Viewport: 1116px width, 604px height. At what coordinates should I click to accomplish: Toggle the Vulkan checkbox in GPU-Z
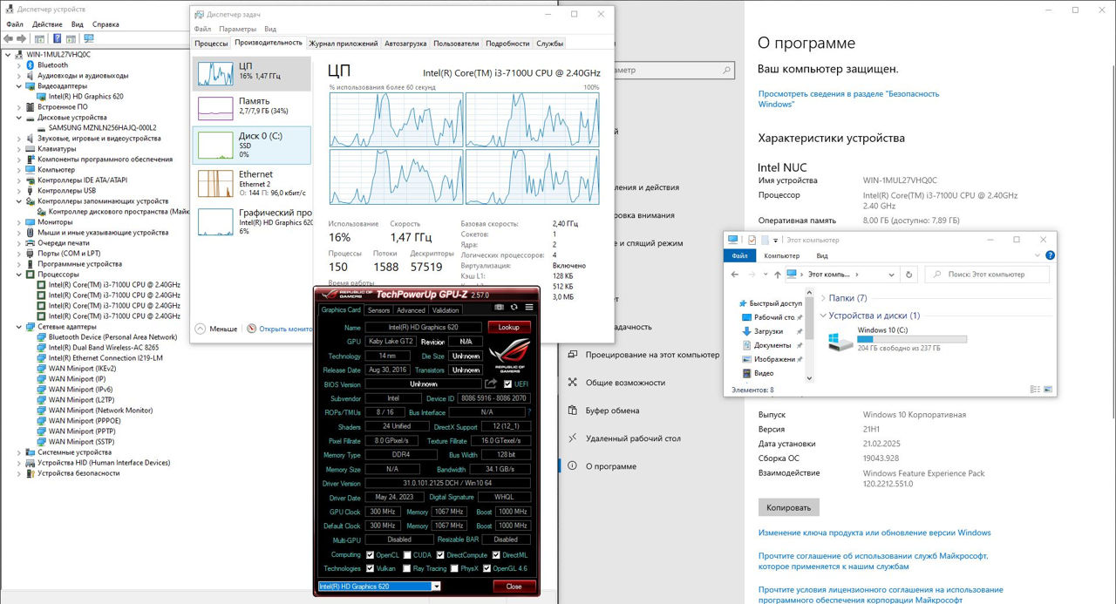[x=371, y=568]
